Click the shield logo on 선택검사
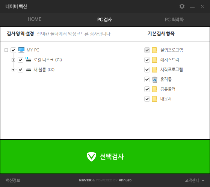Screen dimensions: 210x187 point(91,157)
